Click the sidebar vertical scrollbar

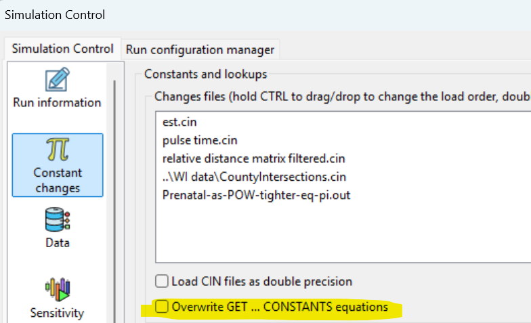[x=114, y=202]
